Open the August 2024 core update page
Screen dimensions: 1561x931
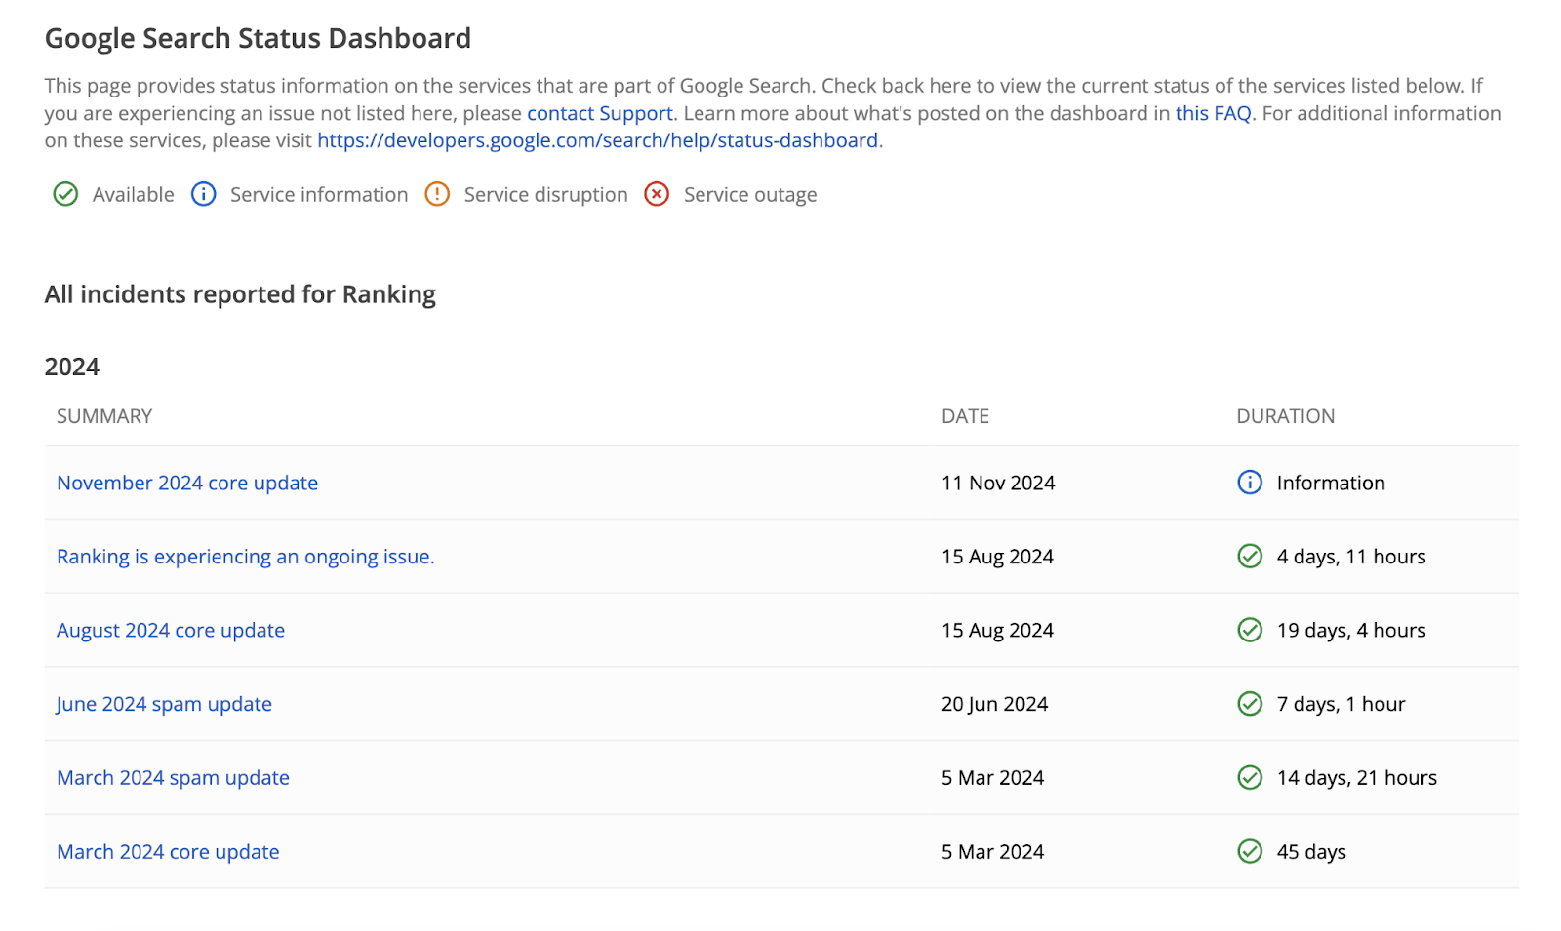point(170,630)
